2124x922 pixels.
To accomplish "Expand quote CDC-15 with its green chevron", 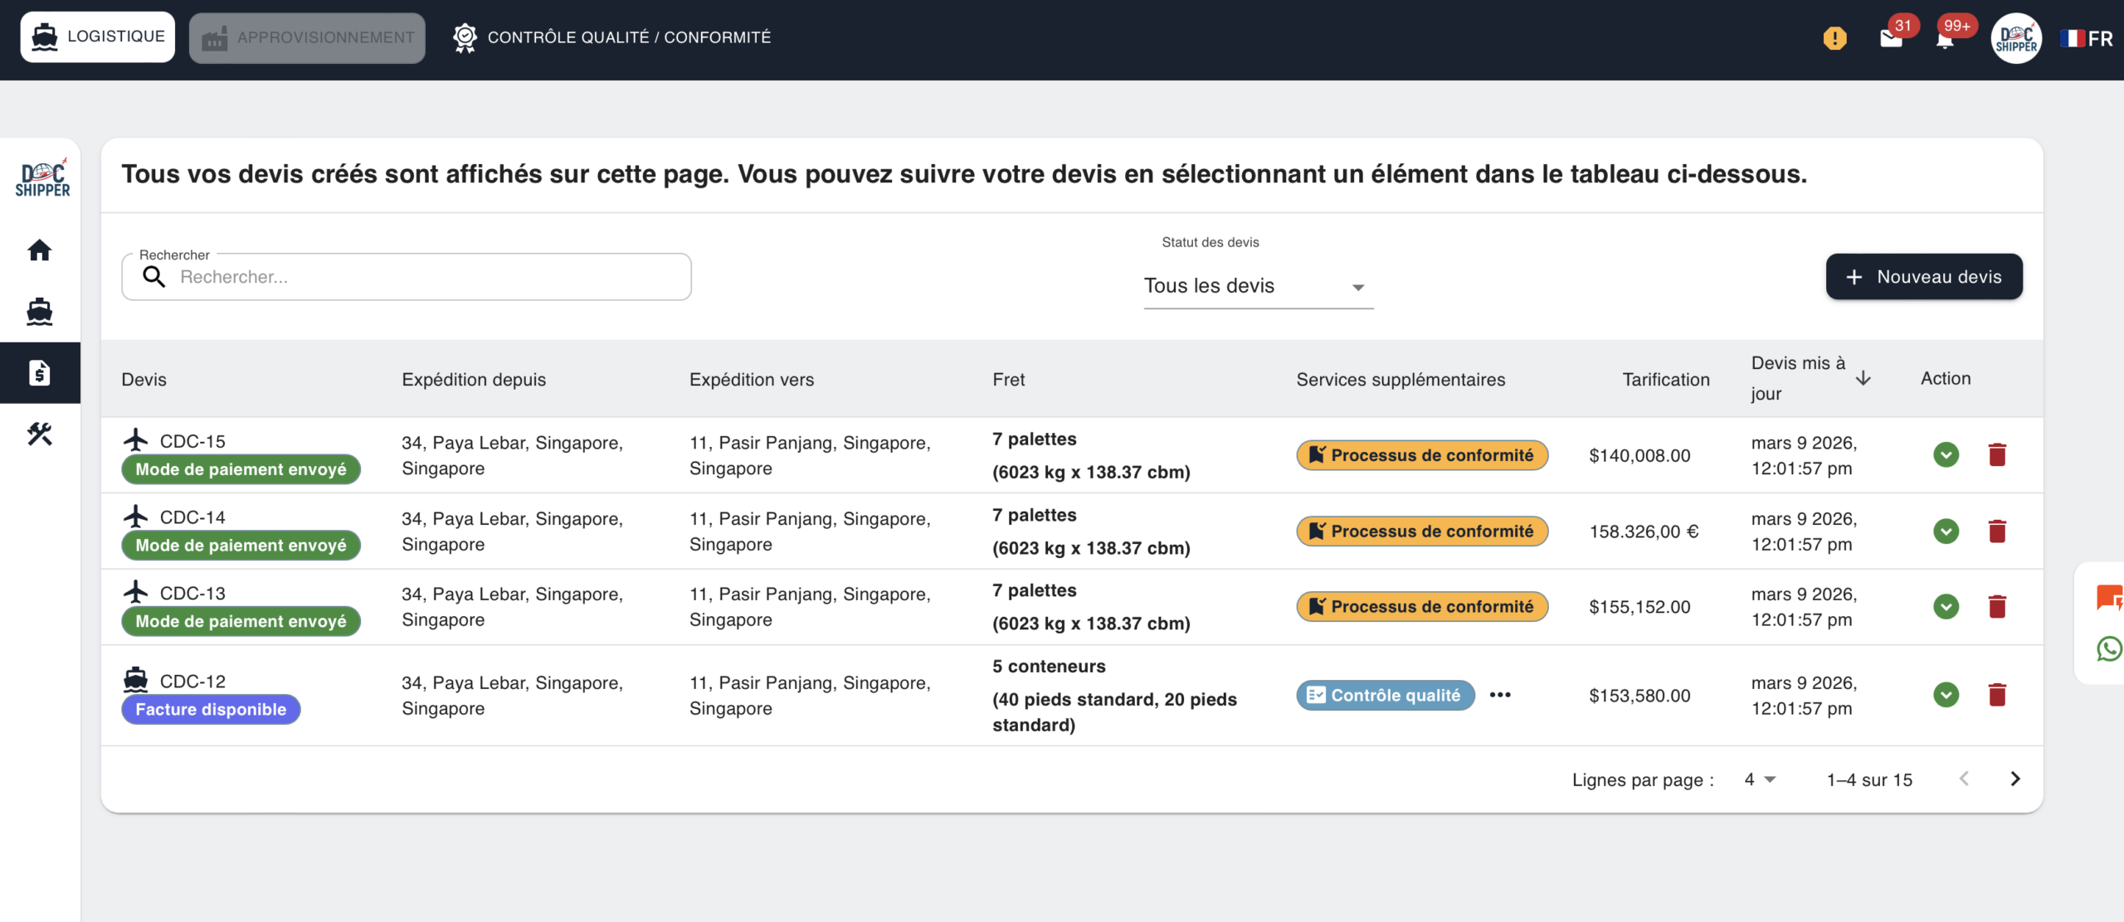I will 1946,454.
